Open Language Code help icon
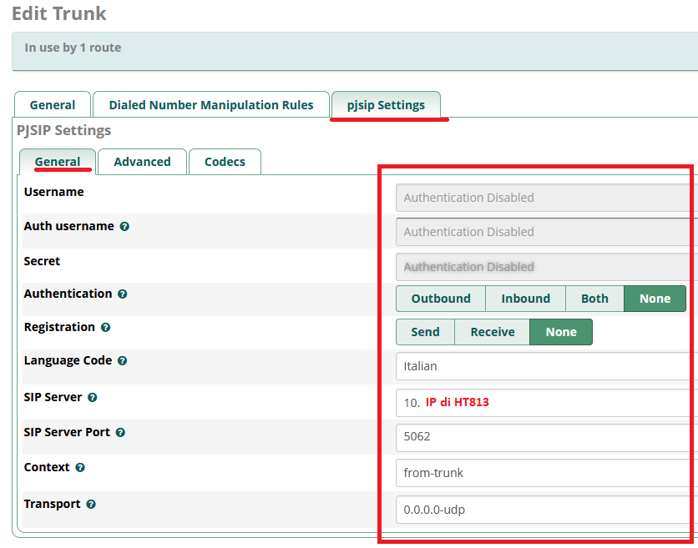 coord(123,360)
